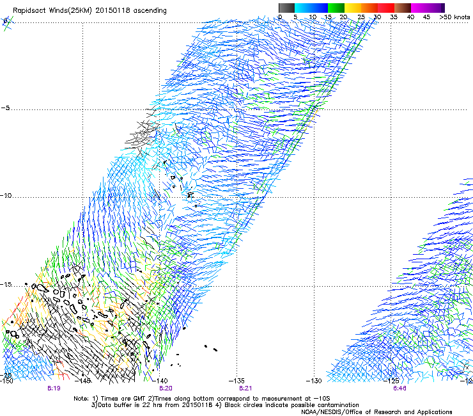473x416 pixels.
Task: Pick the brown 35-40 knots legend segment
Action: (x=403, y=8)
